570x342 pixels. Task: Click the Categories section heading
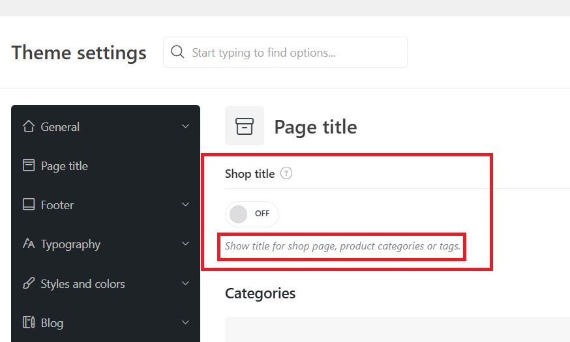point(260,293)
